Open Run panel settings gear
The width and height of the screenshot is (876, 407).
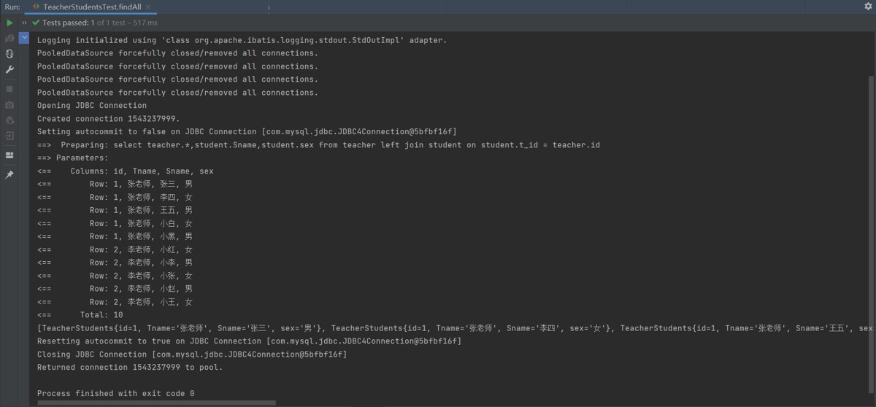click(x=868, y=7)
